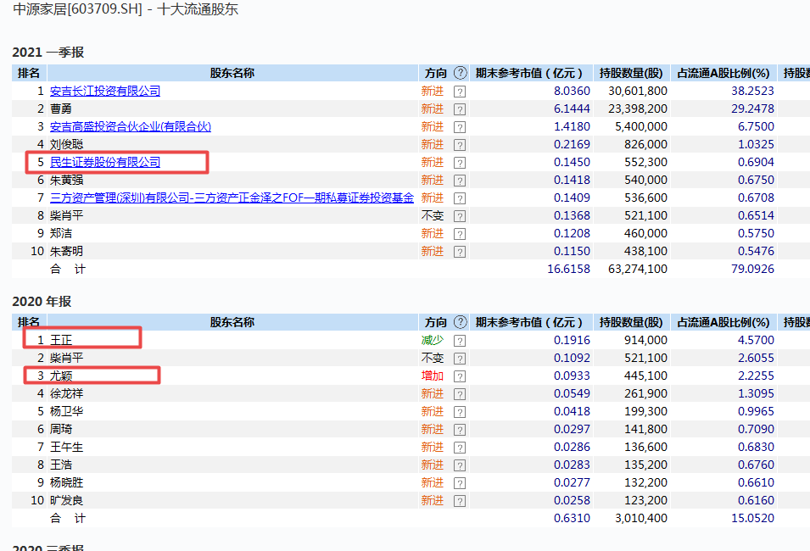The width and height of the screenshot is (810, 551).
Task: Click the question mark icon in the 周琦 row
Action: [x=460, y=430]
